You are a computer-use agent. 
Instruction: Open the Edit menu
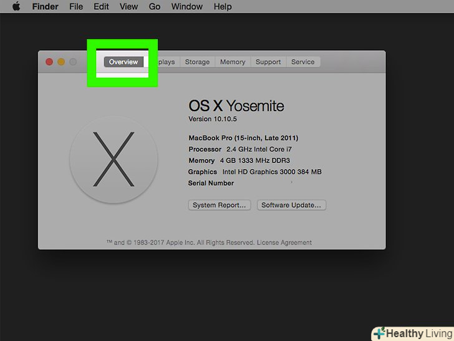(101, 6)
